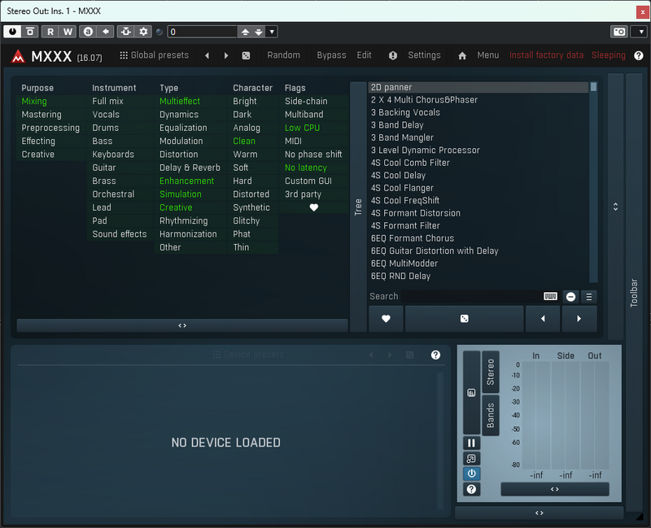Open Settings
This screenshot has height=528, width=651.
point(424,55)
